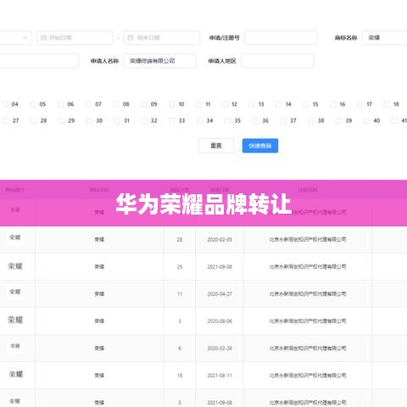Check the class 07 box
Viewport: 407px width, 407px height.
pyautogui.click(x=88, y=104)
